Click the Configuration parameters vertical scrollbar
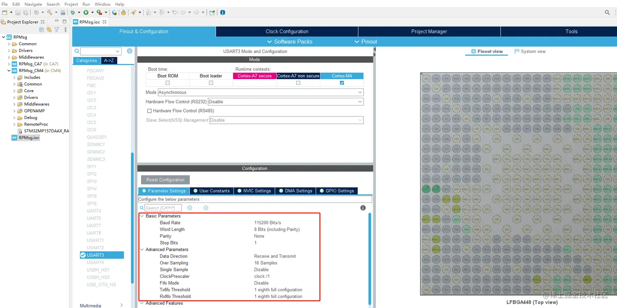The image size is (617, 308). tap(370, 259)
